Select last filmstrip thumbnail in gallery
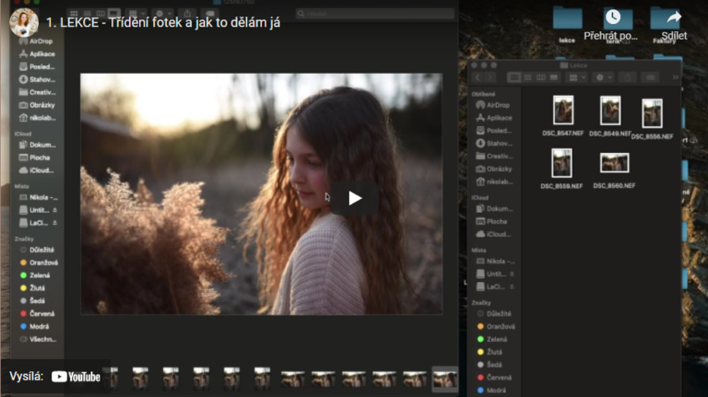The width and height of the screenshot is (708, 397). pyautogui.click(x=444, y=379)
